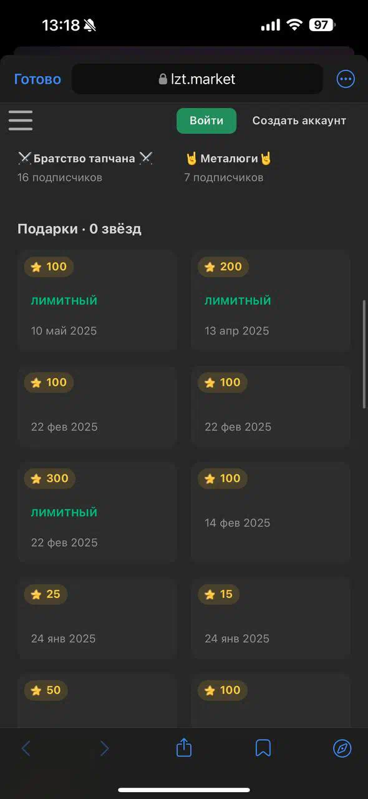Select the 100-star gift from 10 май 2025
This screenshot has height=799, width=368.
point(97,301)
